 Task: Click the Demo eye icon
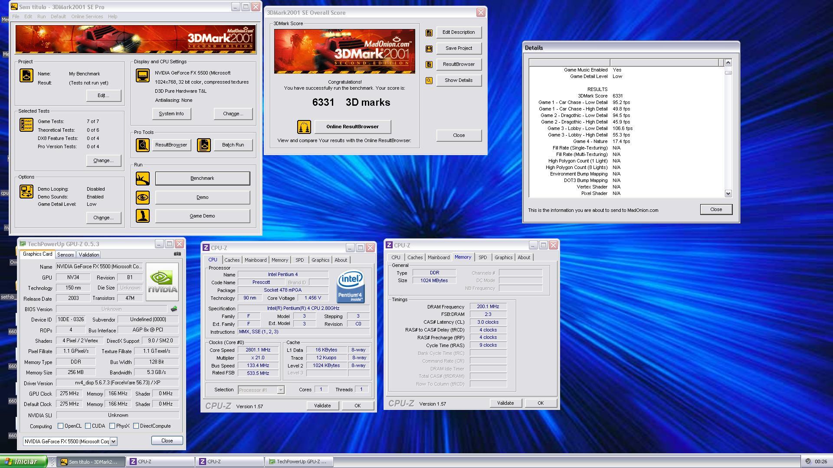point(142,197)
